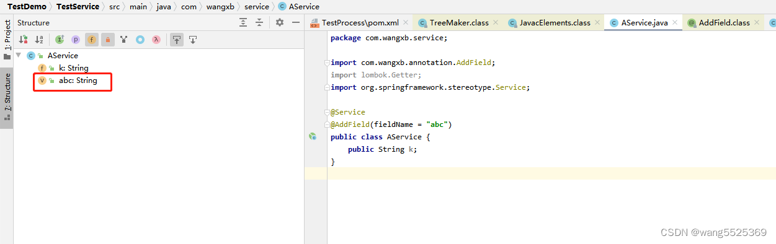The image size is (776, 244).
Task: Click main in the breadcrumb path
Action: pos(138,7)
